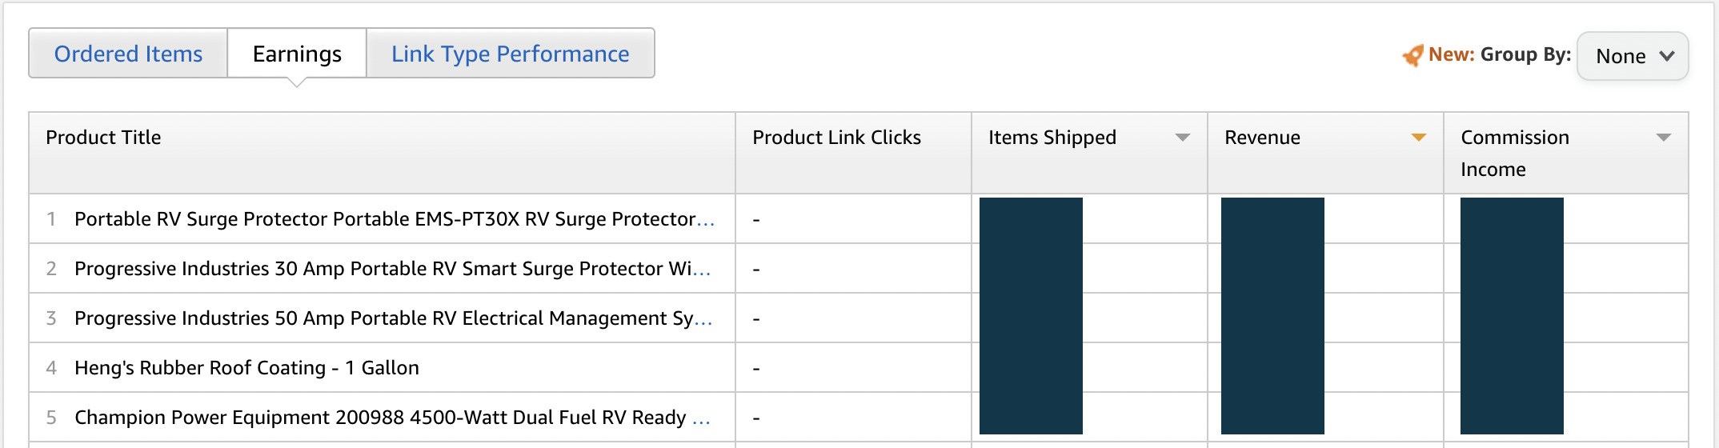1719x448 pixels.
Task: Expand truncated title ellipsis in row 5
Action: [x=701, y=419]
